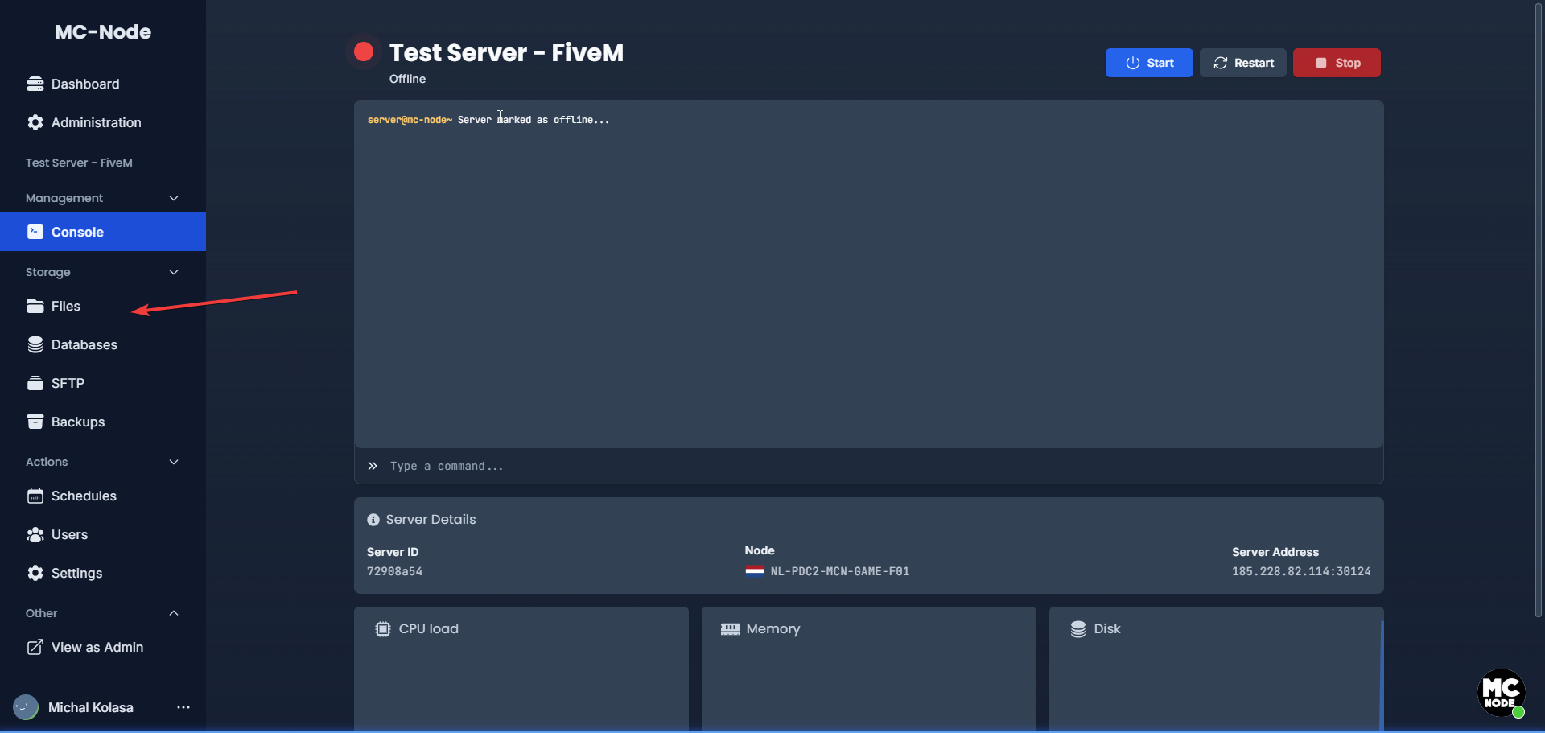Click the Server ID label
Image resolution: width=1545 pixels, height=733 pixels.
tap(393, 552)
